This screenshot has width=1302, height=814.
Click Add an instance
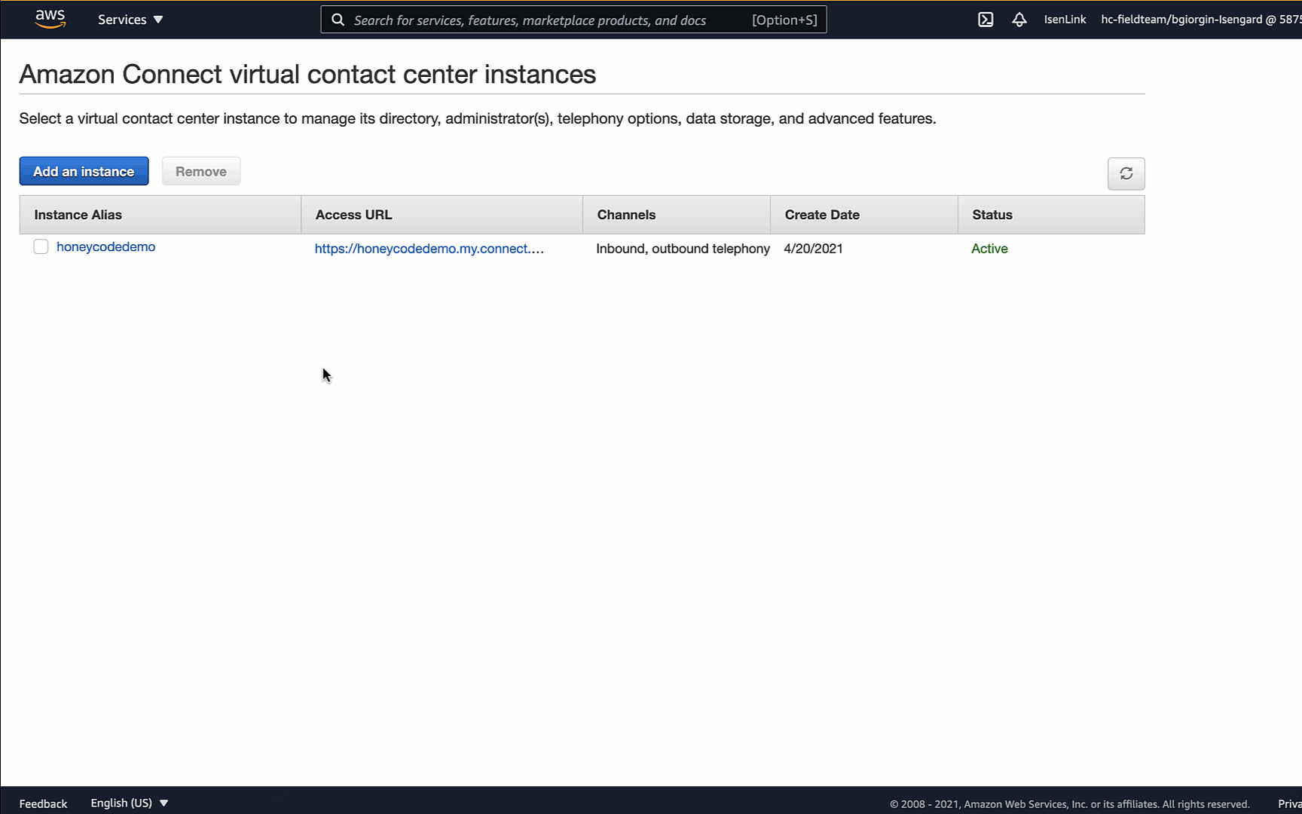point(84,171)
